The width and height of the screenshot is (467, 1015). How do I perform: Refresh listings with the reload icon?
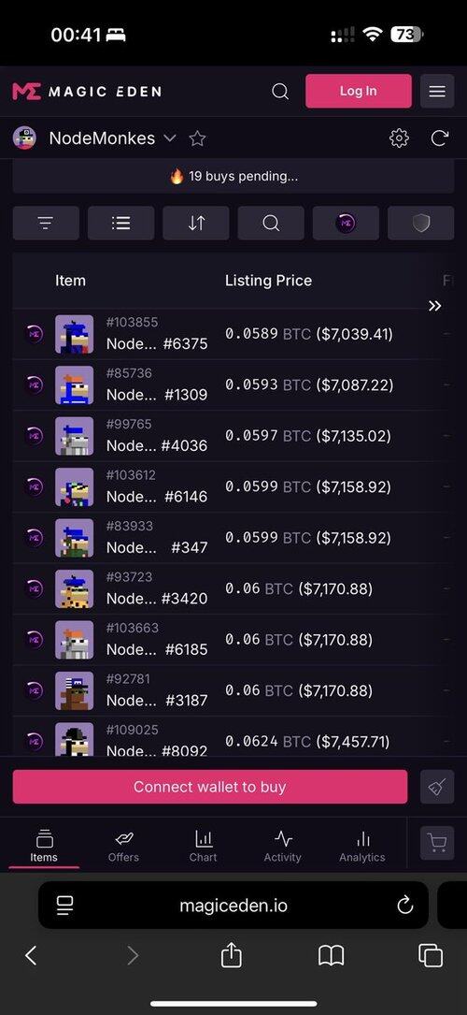coord(440,138)
